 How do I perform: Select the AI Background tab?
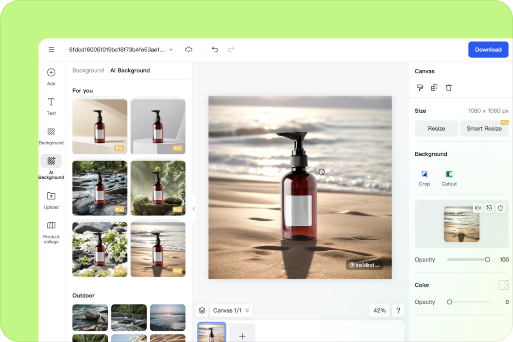[129, 70]
